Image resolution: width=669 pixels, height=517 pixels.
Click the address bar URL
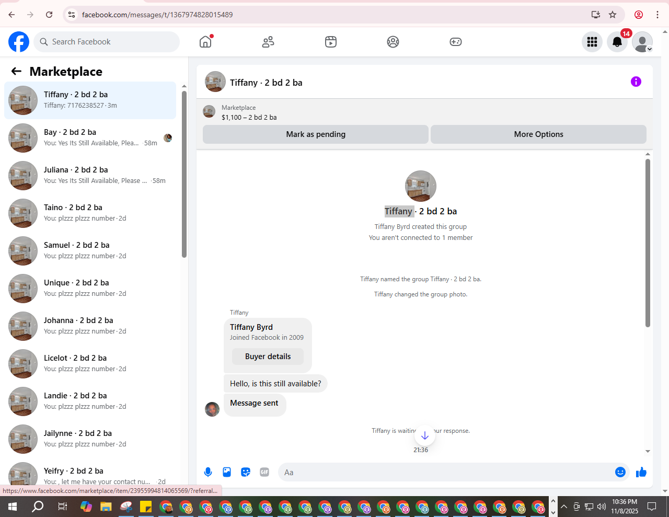tap(157, 15)
